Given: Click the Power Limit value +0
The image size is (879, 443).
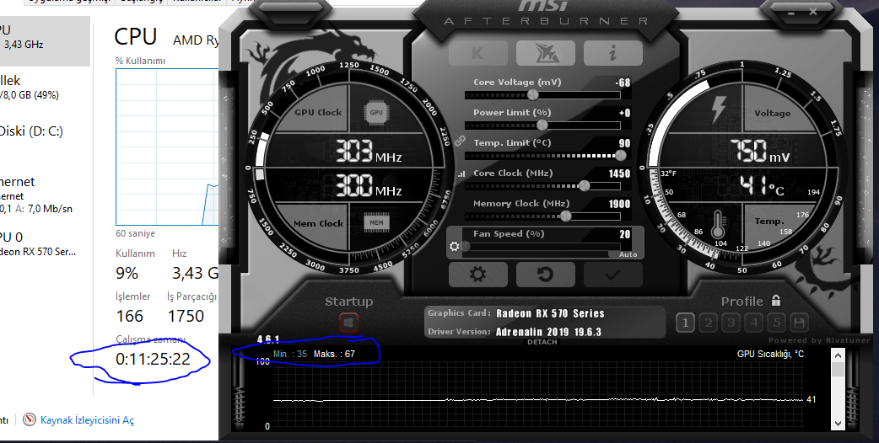Looking at the screenshot, I should coord(624,113).
